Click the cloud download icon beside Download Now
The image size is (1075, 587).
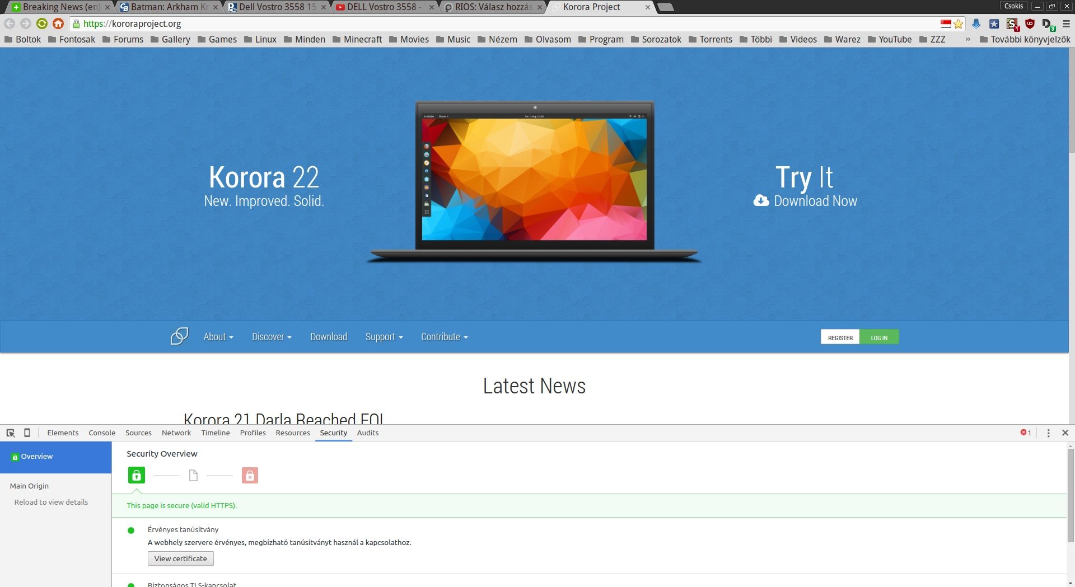coord(761,200)
